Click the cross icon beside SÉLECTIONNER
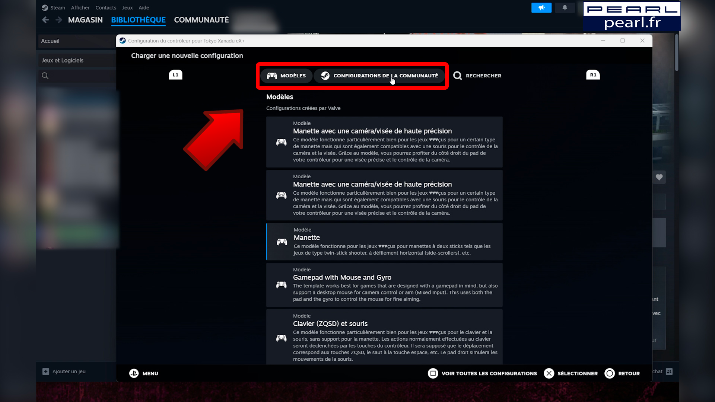Viewport: 715px width, 402px height. click(x=549, y=373)
